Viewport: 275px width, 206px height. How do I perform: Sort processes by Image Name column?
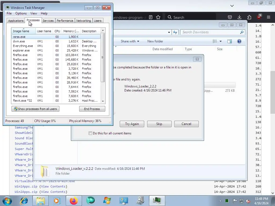click(24, 31)
